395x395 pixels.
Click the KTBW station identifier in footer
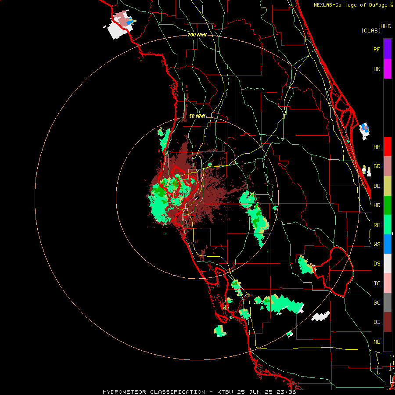225,392
